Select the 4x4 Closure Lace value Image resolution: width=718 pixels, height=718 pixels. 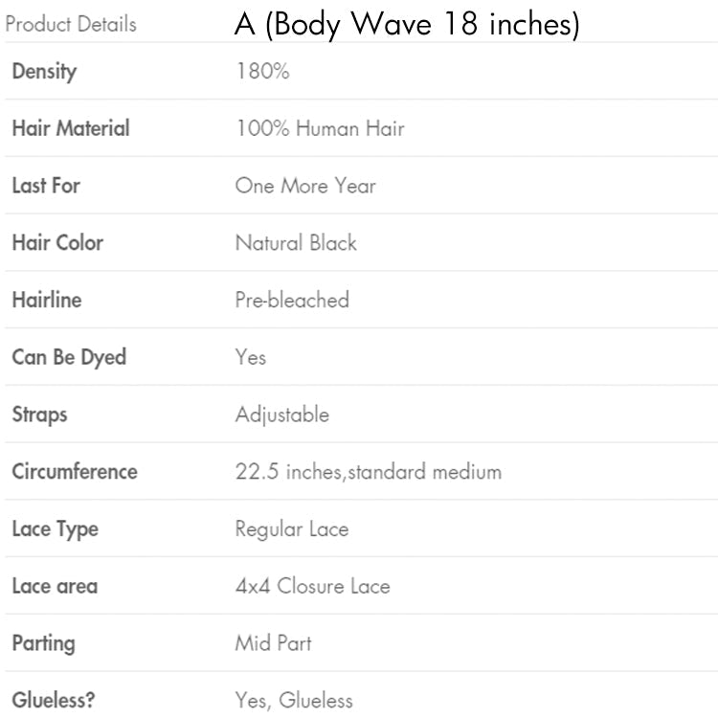313,586
